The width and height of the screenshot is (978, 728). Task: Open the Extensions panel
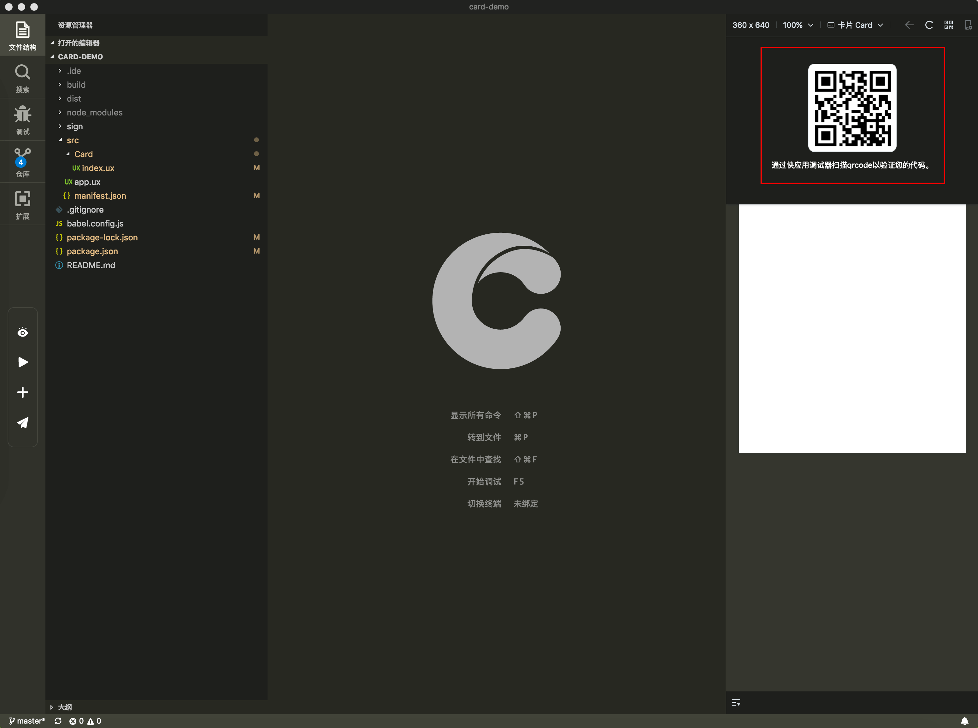[22, 204]
